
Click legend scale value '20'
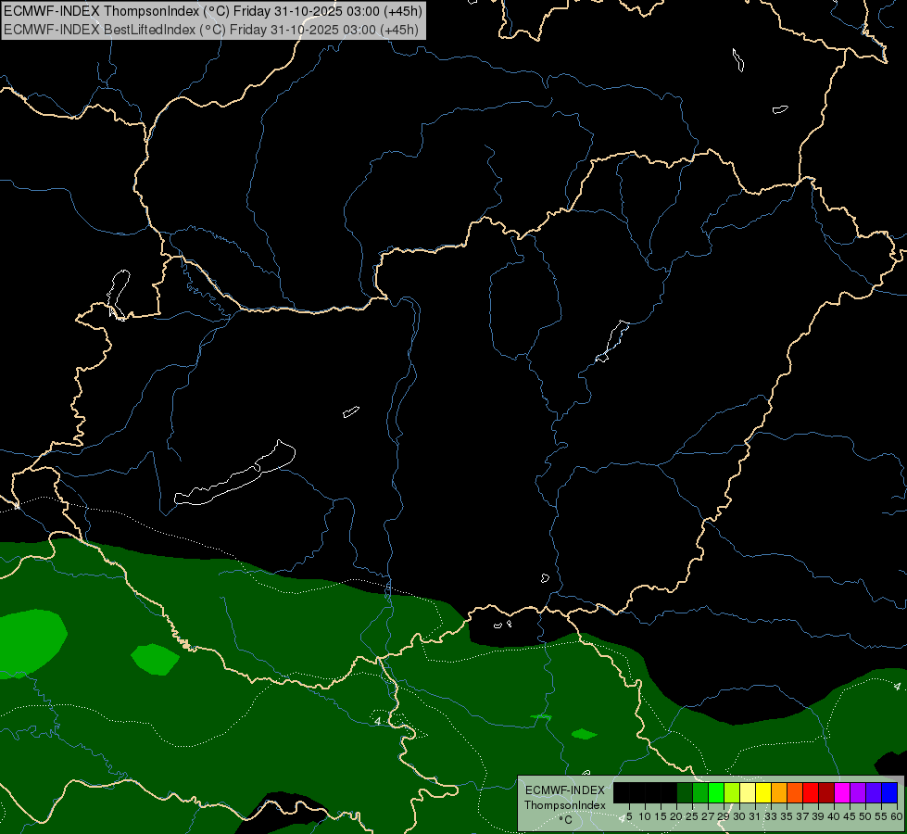(676, 816)
